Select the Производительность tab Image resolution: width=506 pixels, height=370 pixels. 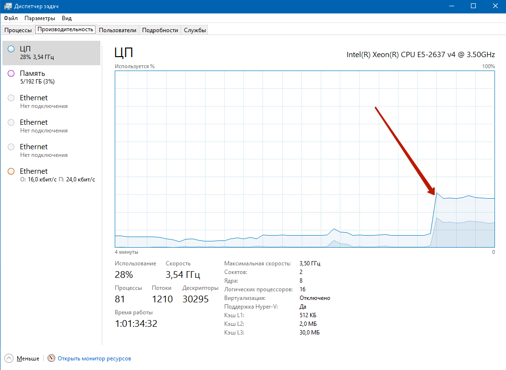point(65,29)
